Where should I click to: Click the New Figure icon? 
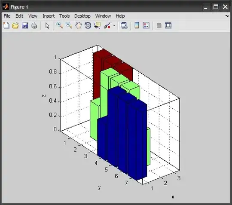(6, 25)
